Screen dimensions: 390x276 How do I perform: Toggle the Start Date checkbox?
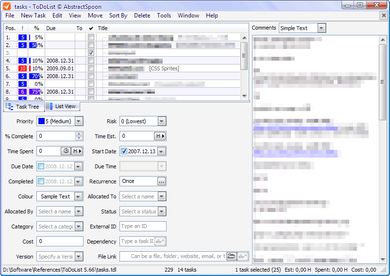pyautogui.click(x=124, y=151)
